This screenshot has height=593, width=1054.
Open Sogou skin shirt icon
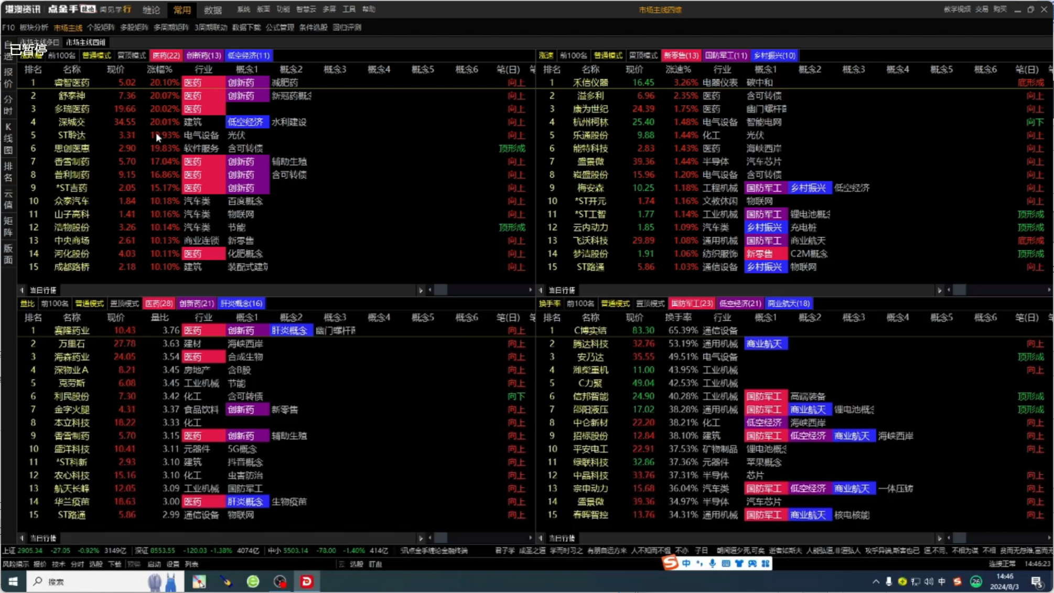[x=739, y=563]
